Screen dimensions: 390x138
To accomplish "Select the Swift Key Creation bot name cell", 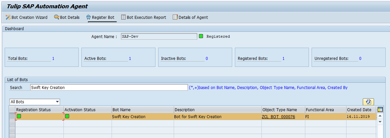I will coord(143,116).
